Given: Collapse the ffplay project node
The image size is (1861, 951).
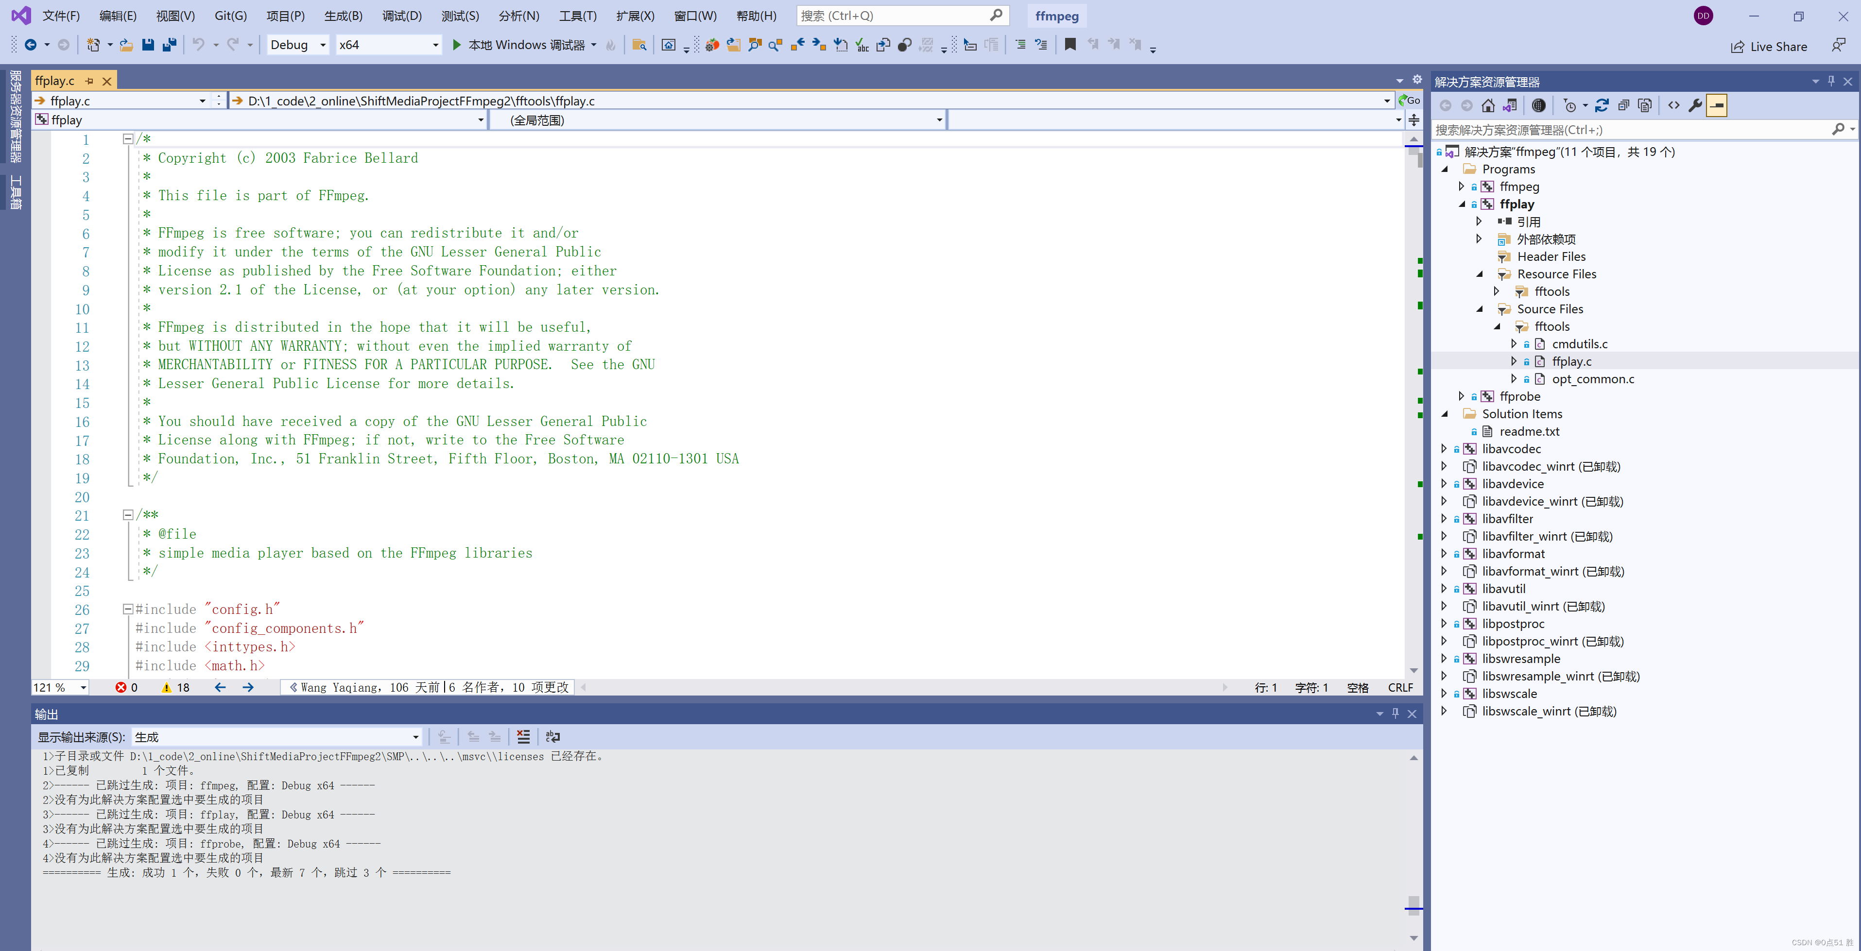Looking at the screenshot, I should coord(1462,204).
